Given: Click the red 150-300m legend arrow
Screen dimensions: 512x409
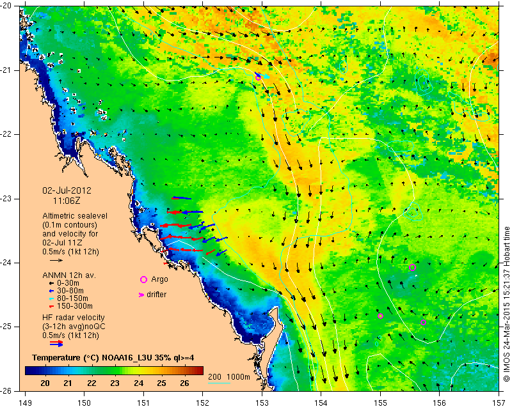Looking at the screenshot, I should click(x=52, y=307).
